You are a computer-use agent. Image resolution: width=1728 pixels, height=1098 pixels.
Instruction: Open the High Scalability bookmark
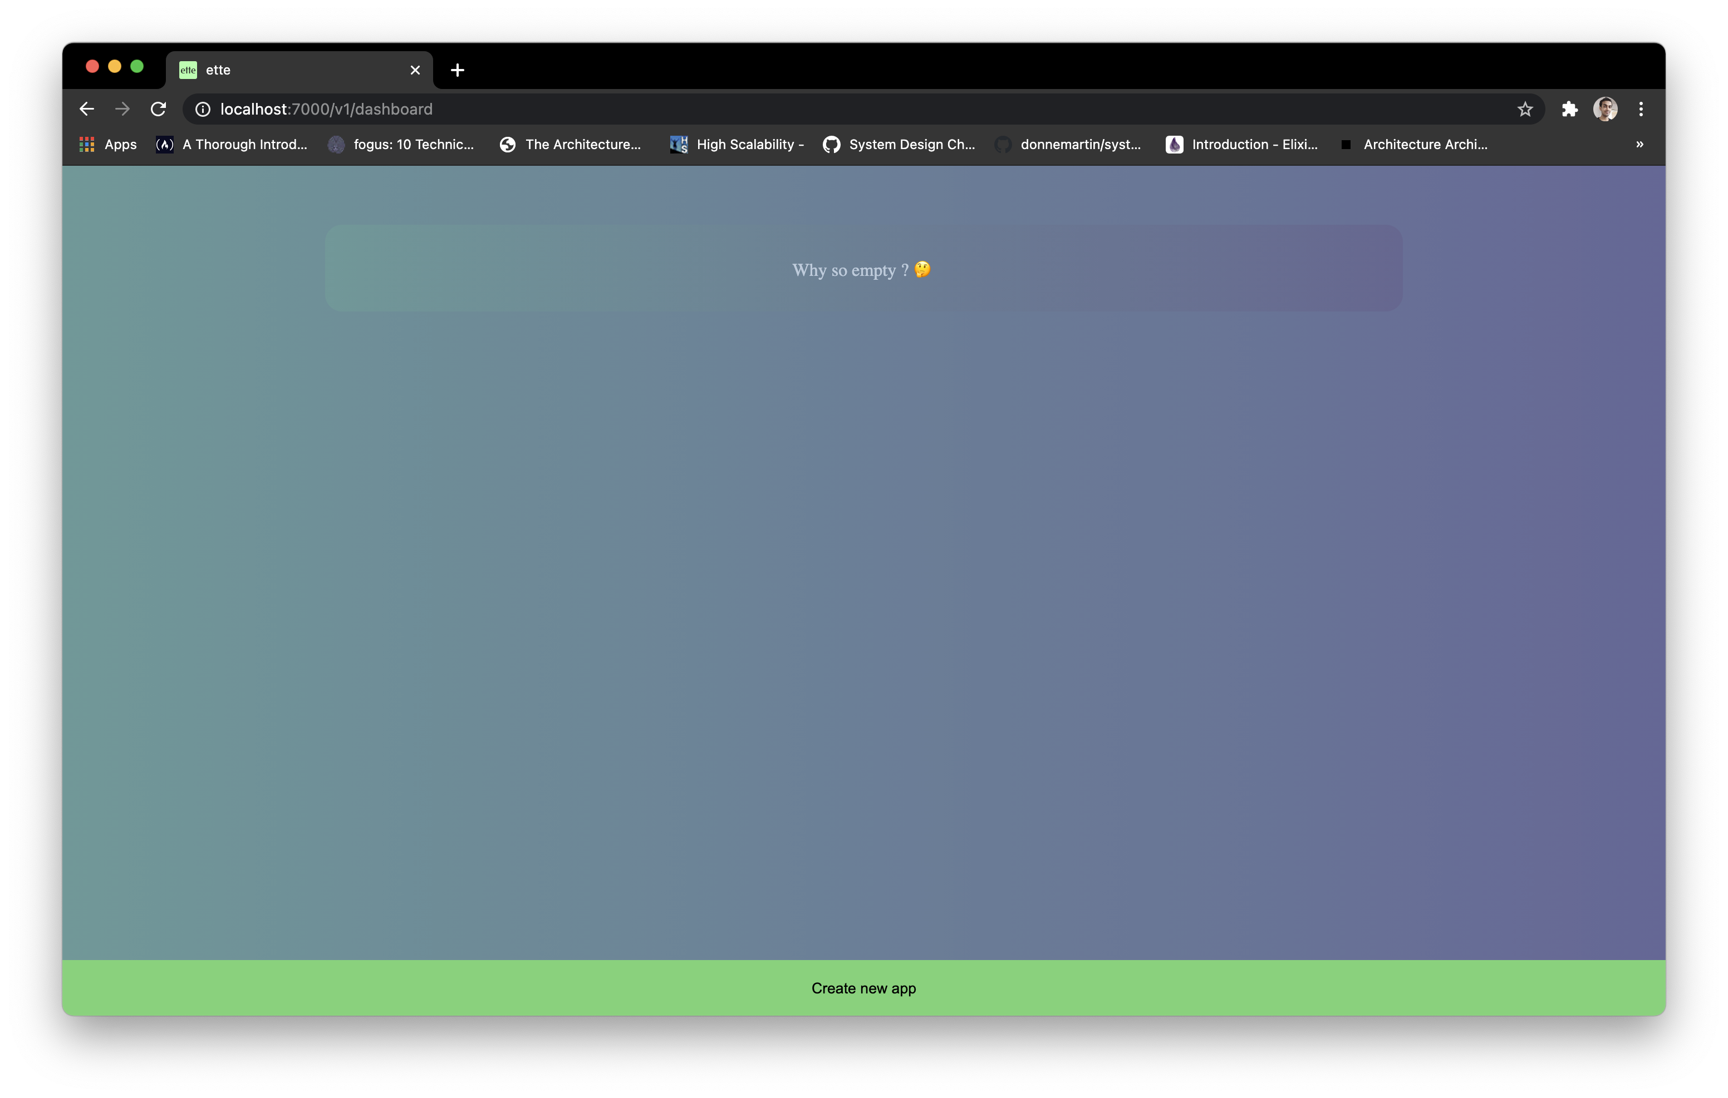point(737,144)
